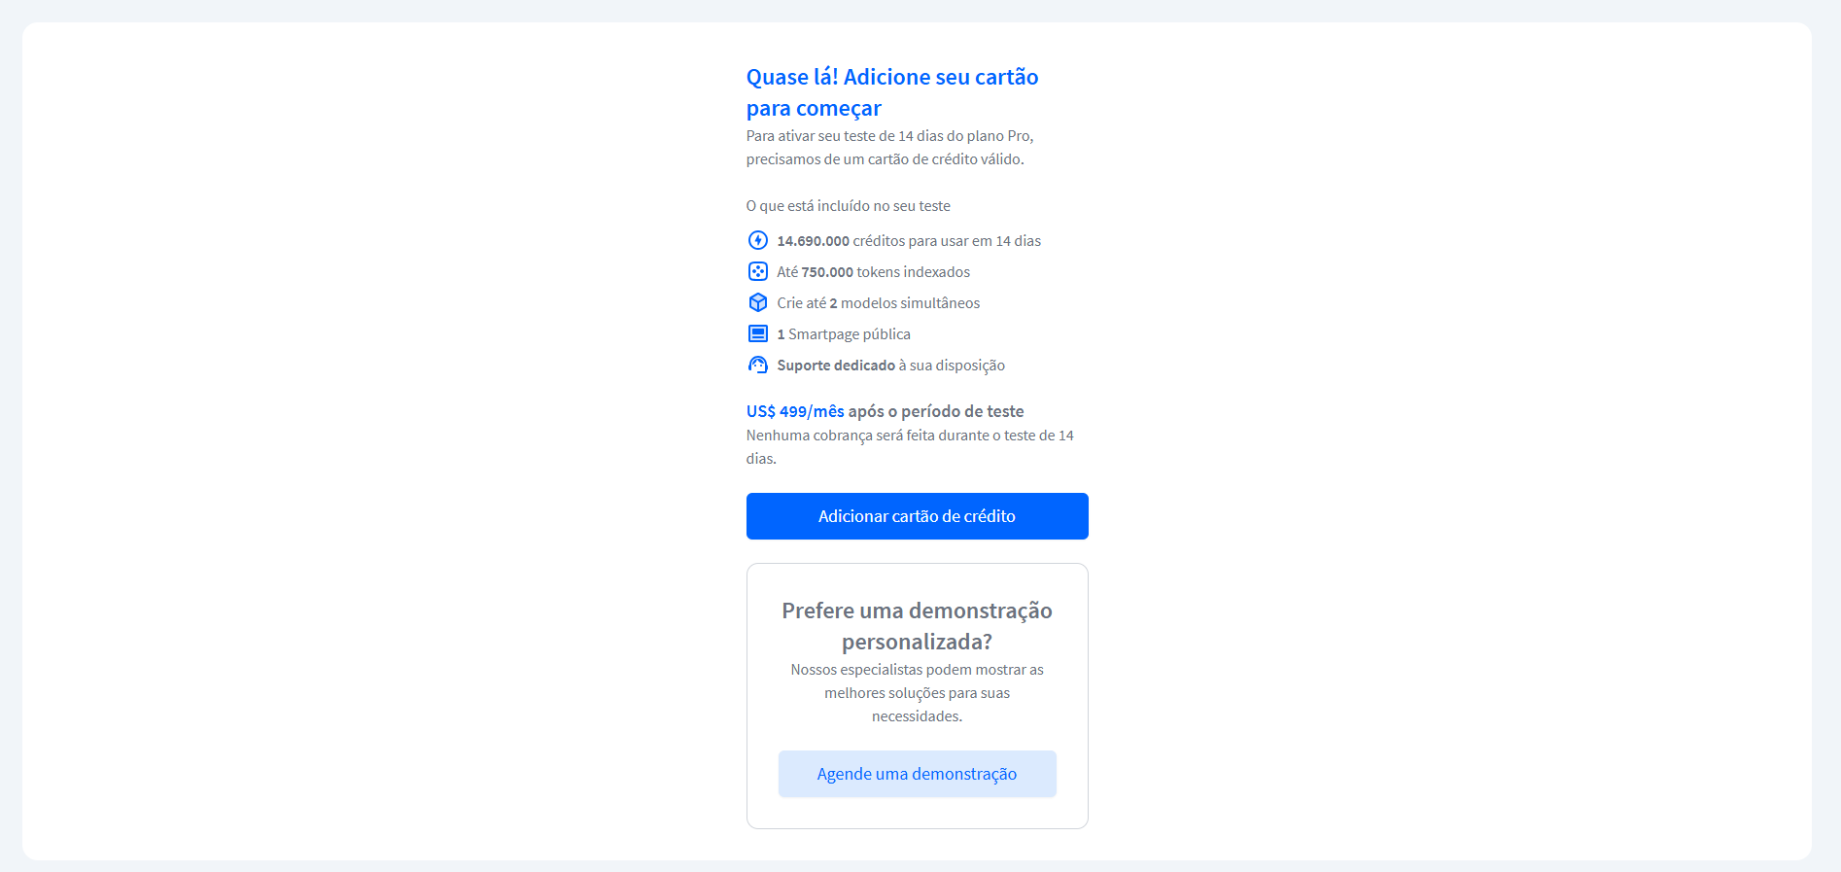Click the Smartpage screen icon
This screenshot has width=1841, height=872.
(x=758, y=333)
